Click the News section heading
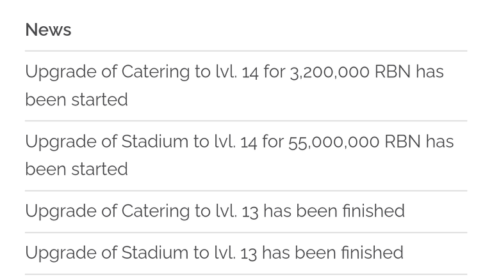The height and width of the screenshot is (279, 492). 48,30
